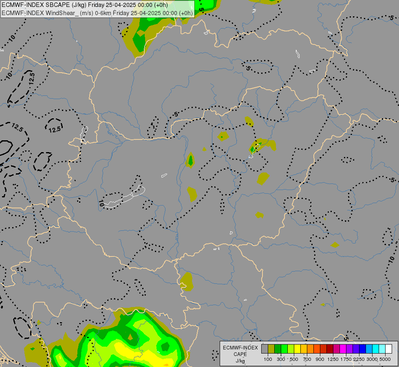The height and width of the screenshot is (367, 399).
Task: Click the legend value 300
Action: [x=281, y=359]
